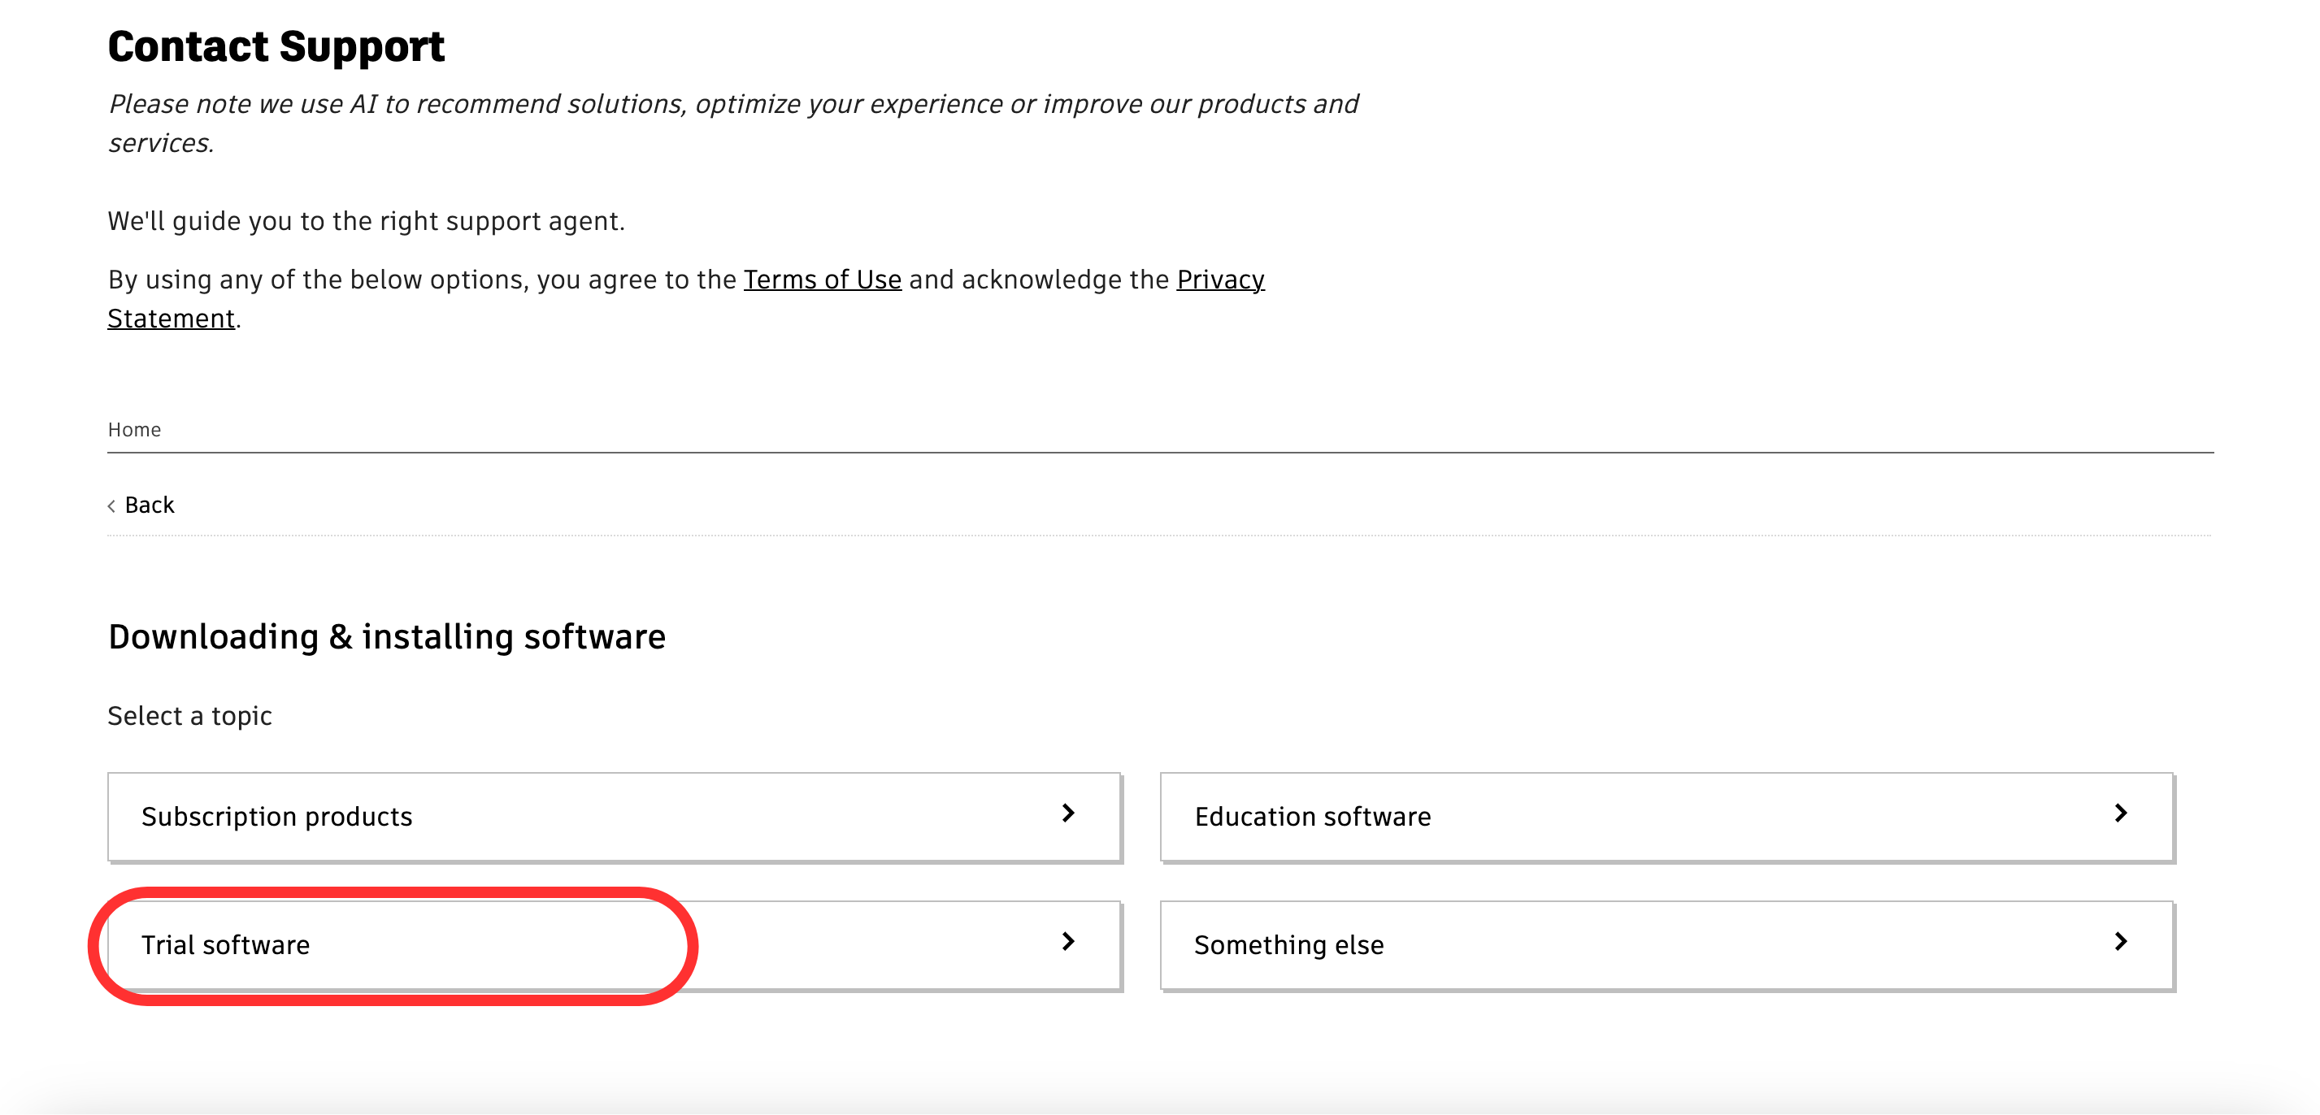The height and width of the screenshot is (1115, 2320).
Task: Click the Subscription products chevron arrow
Action: 1068,813
